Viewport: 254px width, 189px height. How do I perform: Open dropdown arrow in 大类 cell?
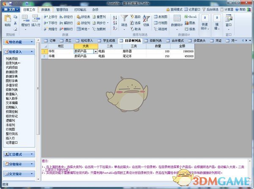coord(96,51)
